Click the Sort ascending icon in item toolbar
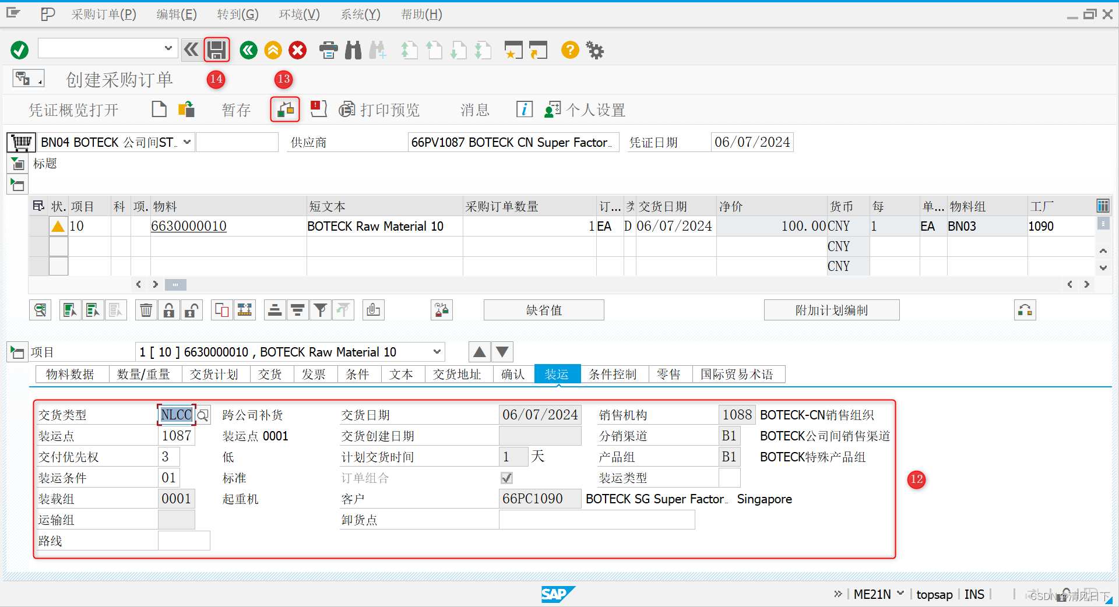Screen dimensions: 1119x607 [x=275, y=310]
